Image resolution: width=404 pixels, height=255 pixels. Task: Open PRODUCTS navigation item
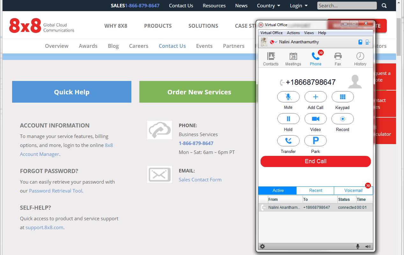pos(158,26)
